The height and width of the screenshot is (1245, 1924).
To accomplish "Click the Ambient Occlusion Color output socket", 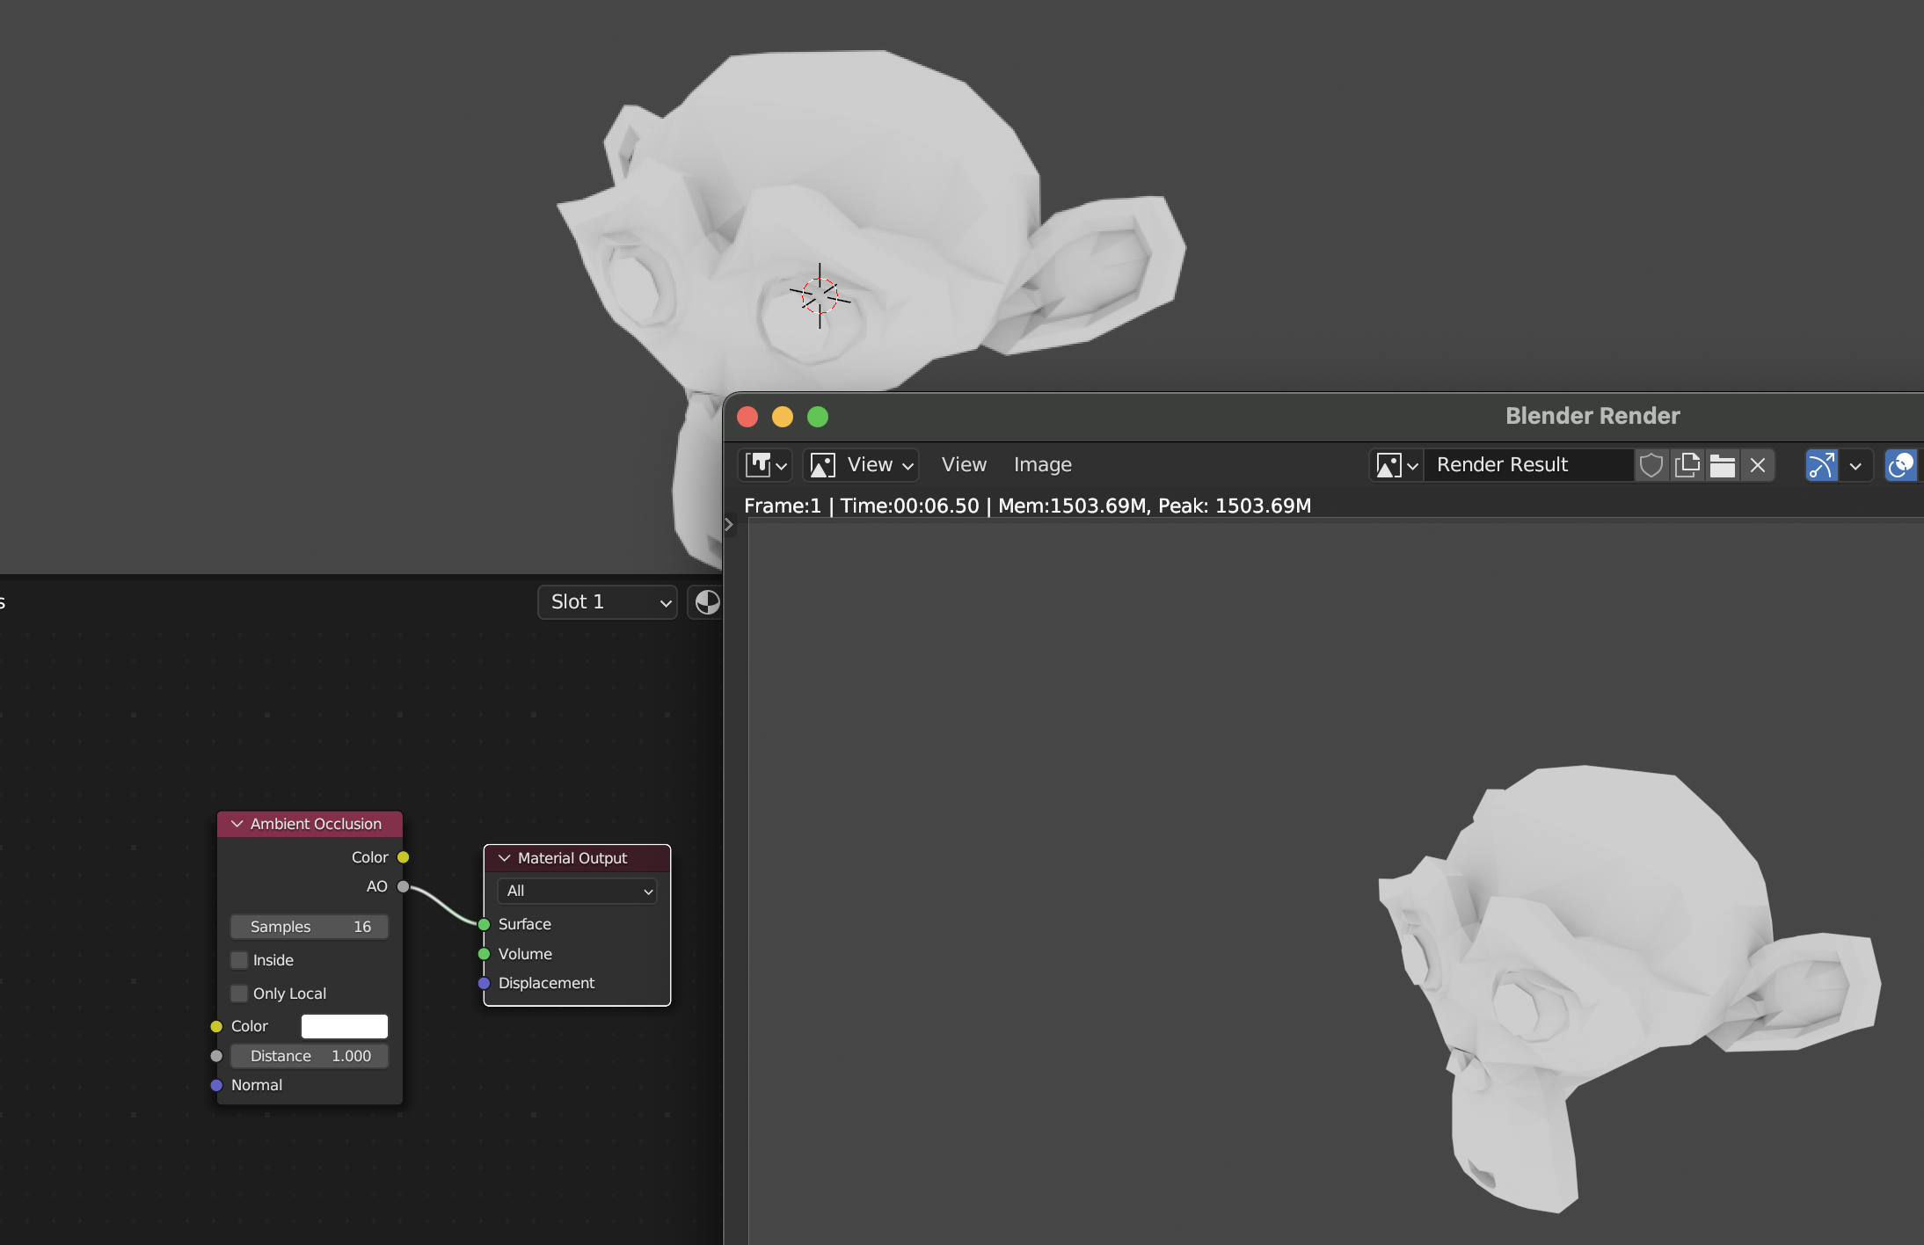I will click(403, 857).
